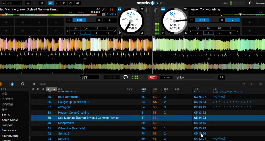Toggle the REC panel button in top toolbar
265x141 pixels.
[51, 3]
